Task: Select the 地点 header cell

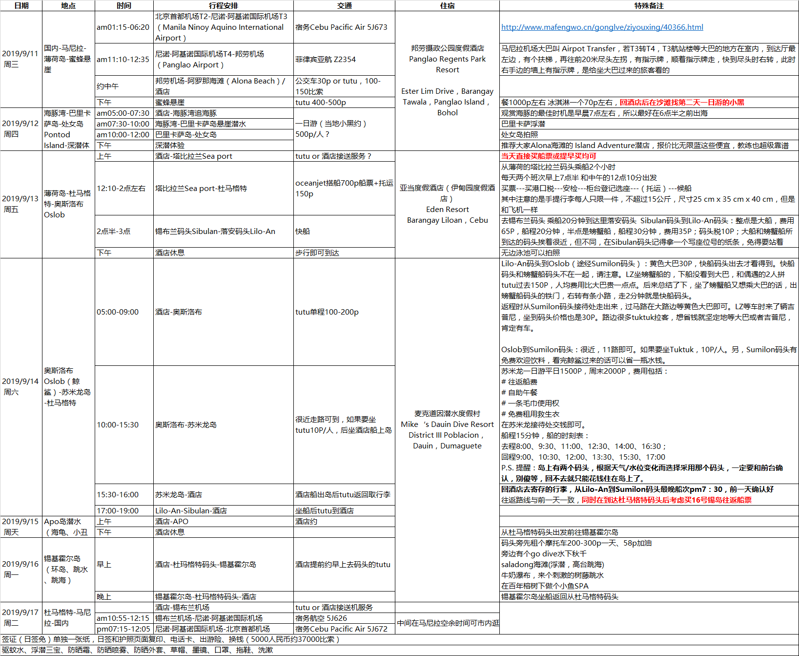Action: tap(69, 6)
